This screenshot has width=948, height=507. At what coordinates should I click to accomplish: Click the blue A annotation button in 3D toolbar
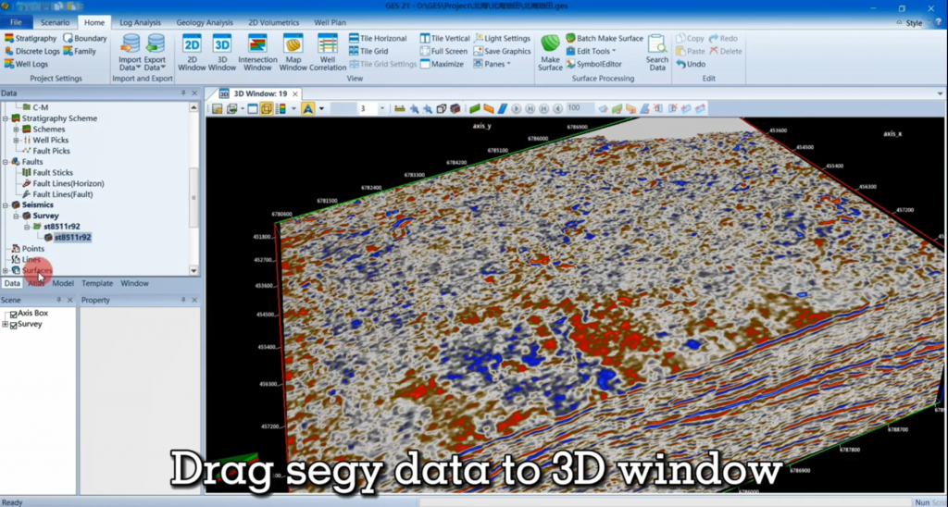click(x=307, y=109)
